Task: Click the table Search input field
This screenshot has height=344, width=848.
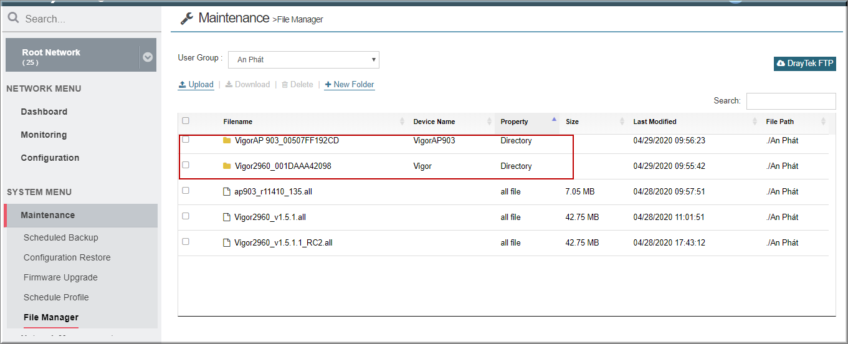Action: [791, 101]
